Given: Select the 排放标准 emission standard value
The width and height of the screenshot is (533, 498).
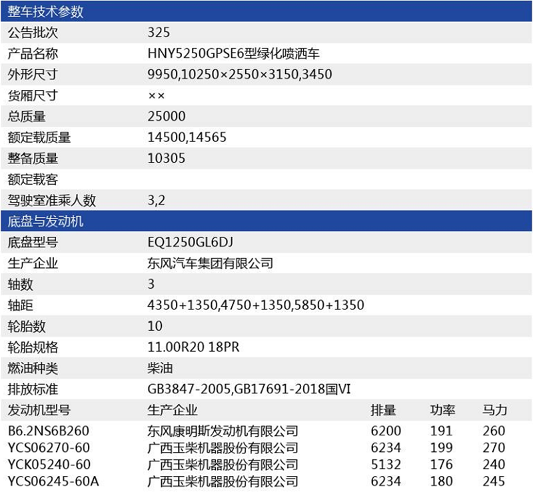Looking at the screenshot, I should click(x=249, y=389).
